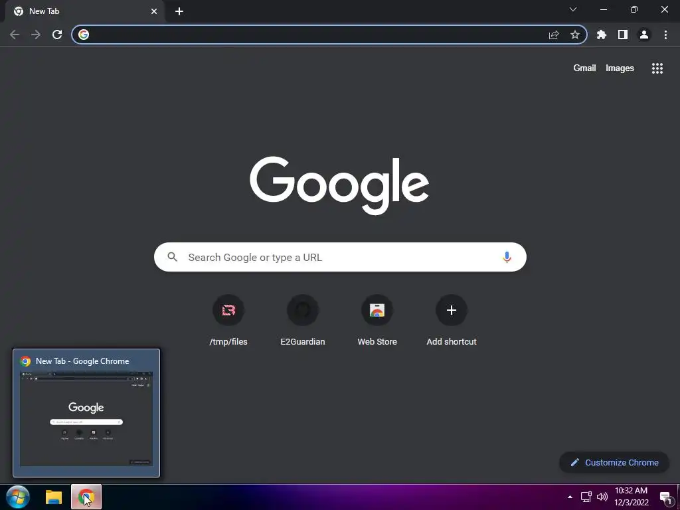Bookmark this tab with the star icon

(575, 35)
